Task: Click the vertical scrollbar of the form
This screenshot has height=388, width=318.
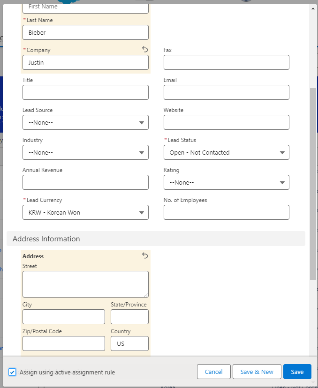Action: coord(313,183)
